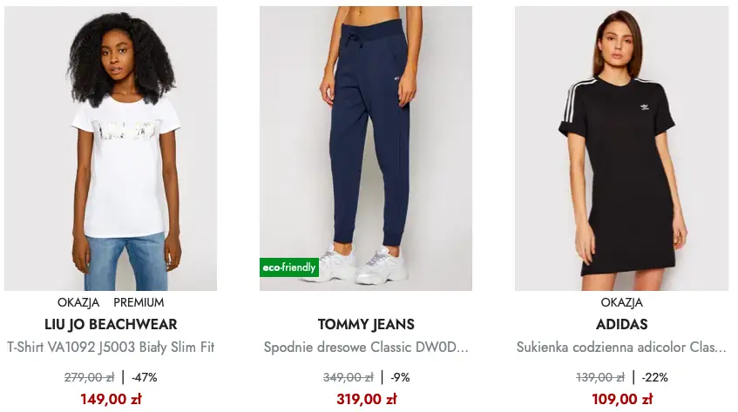Open the Tommy Jeans navy sweatpants photo
This screenshot has width=738, height=412.
coord(366,148)
